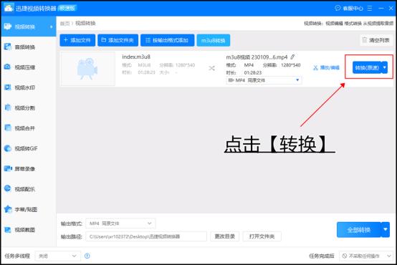The image size is (397, 265).
Task: Click 清空列表 trash button
Action: coord(376,40)
